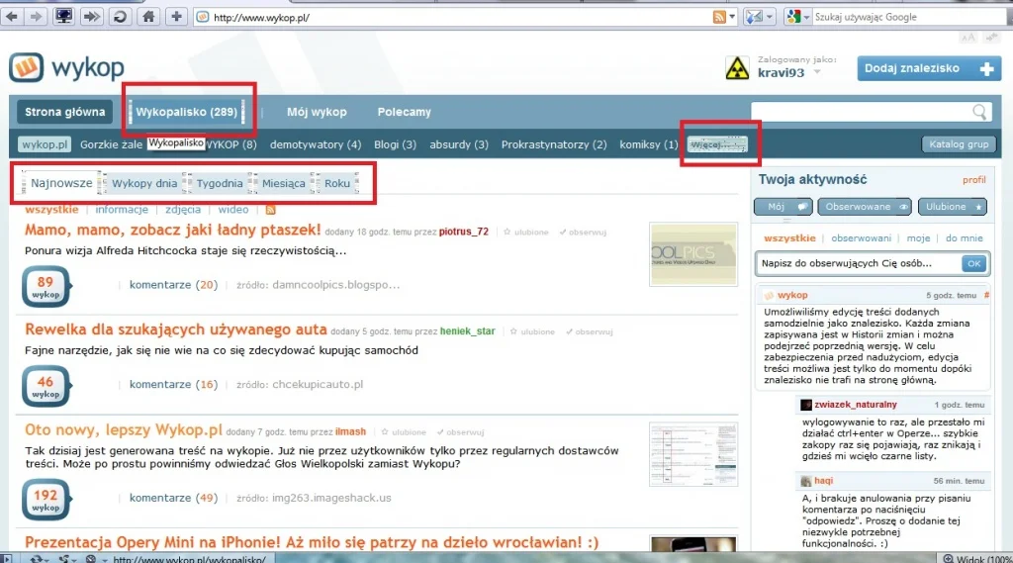Click the Napisz do obserwujących input field
The image size is (1013, 563).
(x=859, y=264)
